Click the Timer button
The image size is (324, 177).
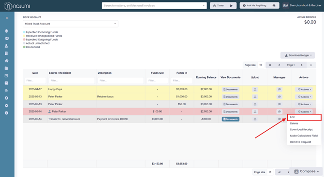coord(223,6)
